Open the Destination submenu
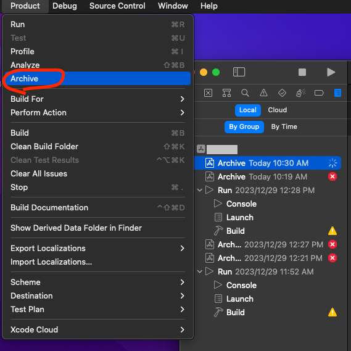The height and width of the screenshot is (351, 351). [x=97, y=295]
